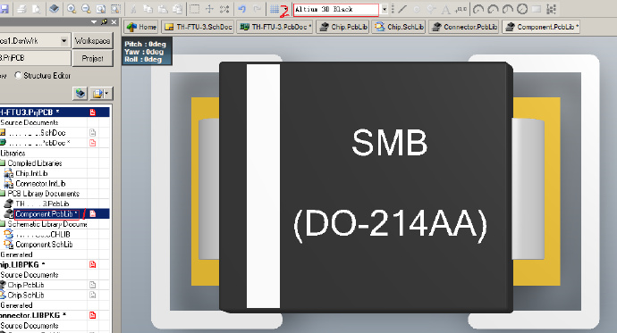Select the Arc by Center tool

point(478,9)
